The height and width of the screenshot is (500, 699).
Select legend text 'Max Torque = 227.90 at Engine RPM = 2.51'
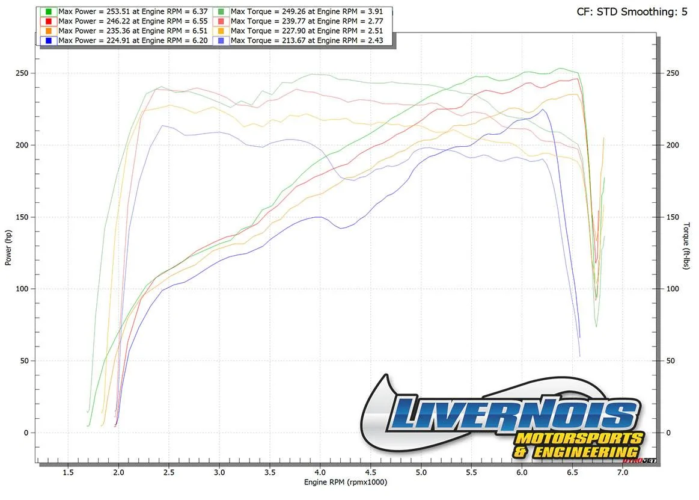click(x=307, y=31)
